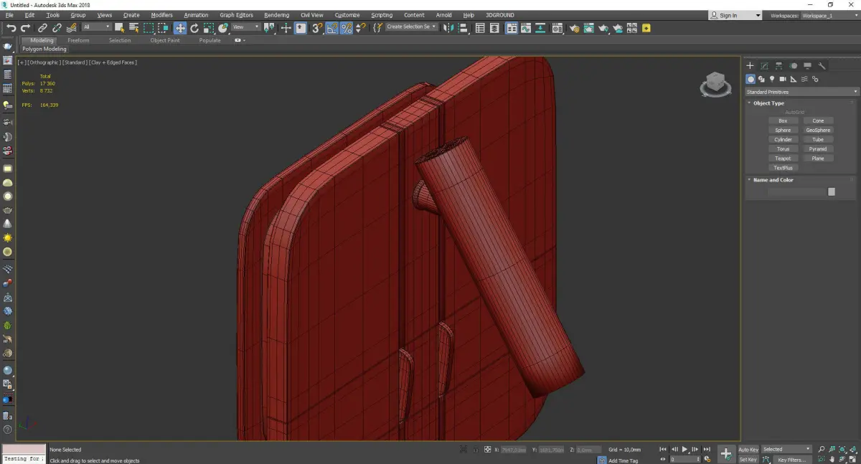Collapse the Object Type rollout

[768, 103]
